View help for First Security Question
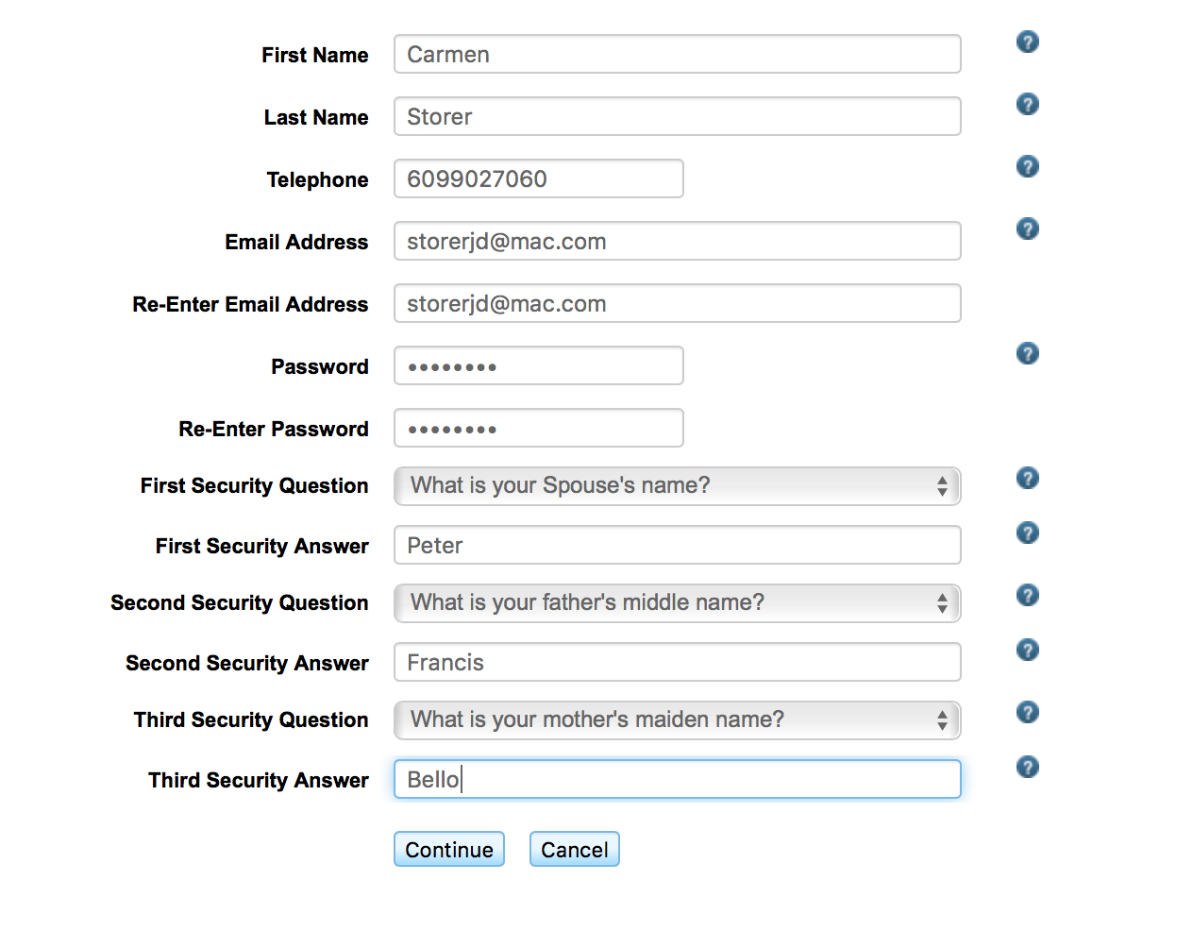The height and width of the screenshot is (931, 1193). coord(1027,478)
